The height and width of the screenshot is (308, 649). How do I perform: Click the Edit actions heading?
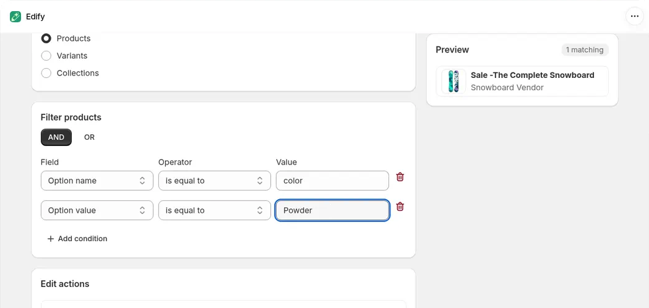65,284
